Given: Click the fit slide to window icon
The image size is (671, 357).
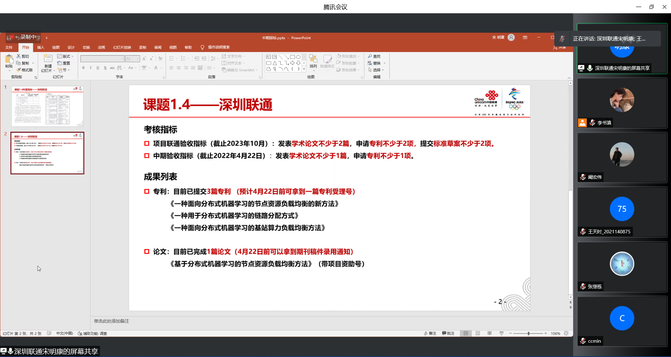Looking at the screenshot, I should 566,333.
